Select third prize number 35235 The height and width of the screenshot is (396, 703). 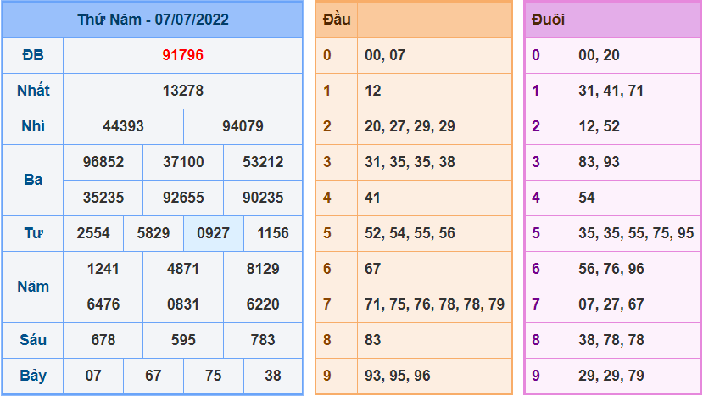tap(103, 198)
